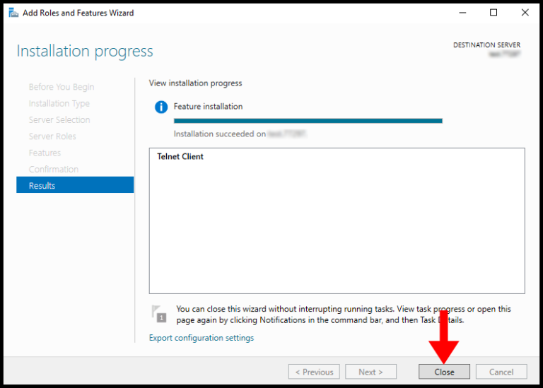Select the Installation Type step
Viewport: 543px width, 388px height.
59,103
